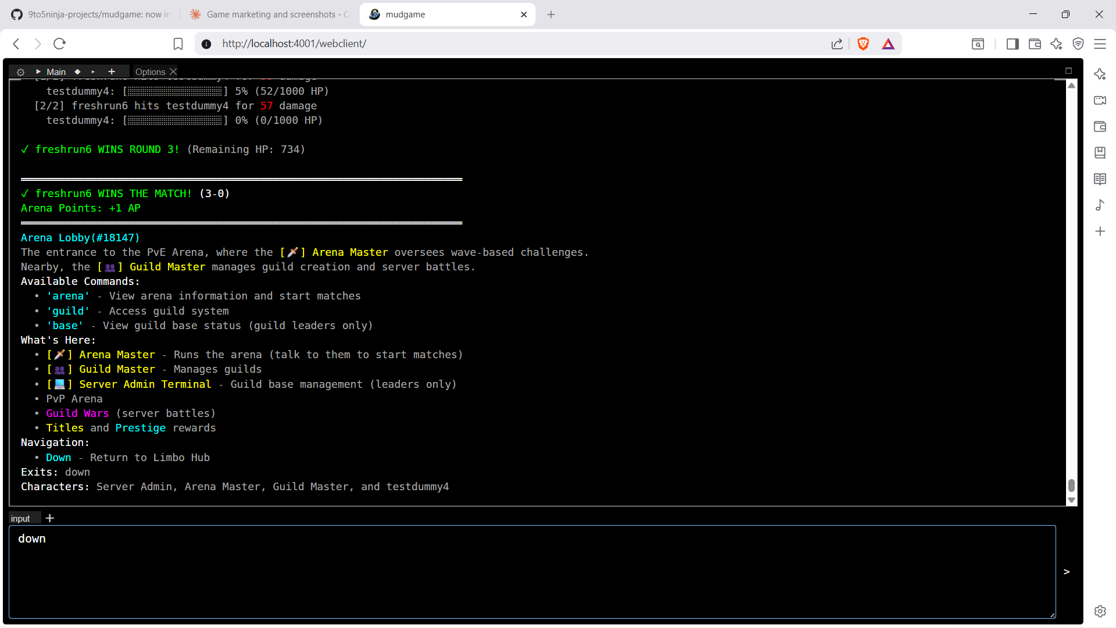Bookmark this page icon
This screenshot has width=1116, height=628.
coord(178,44)
